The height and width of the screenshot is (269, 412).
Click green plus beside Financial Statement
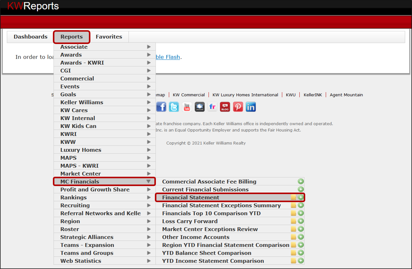301,197
